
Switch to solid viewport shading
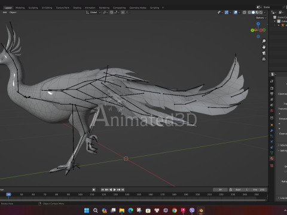pos(253,13)
